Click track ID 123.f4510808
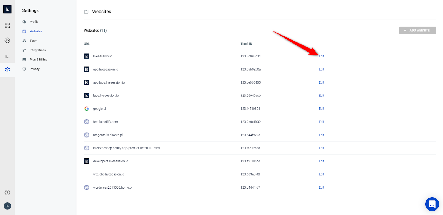The height and width of the screenshot is (215, 443). [x=250, y=109]
